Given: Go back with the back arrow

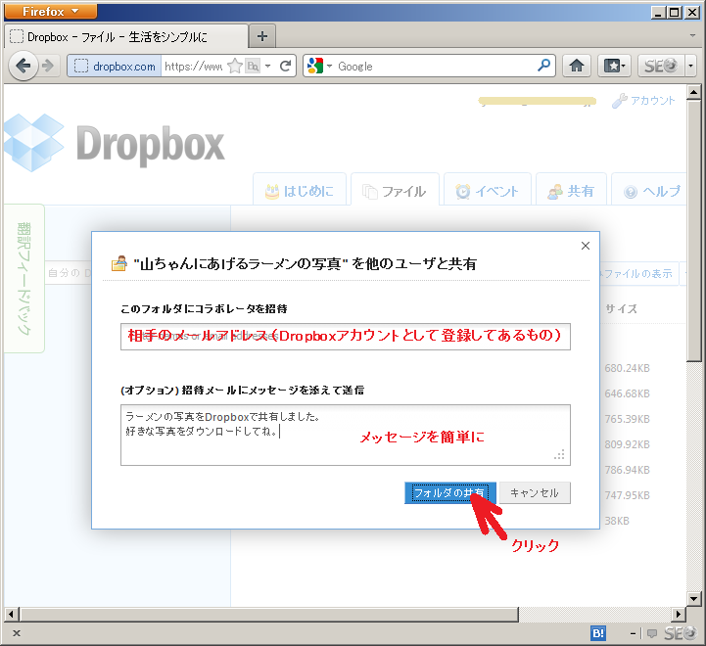Looking at the screenshot, I should point(23,67).
